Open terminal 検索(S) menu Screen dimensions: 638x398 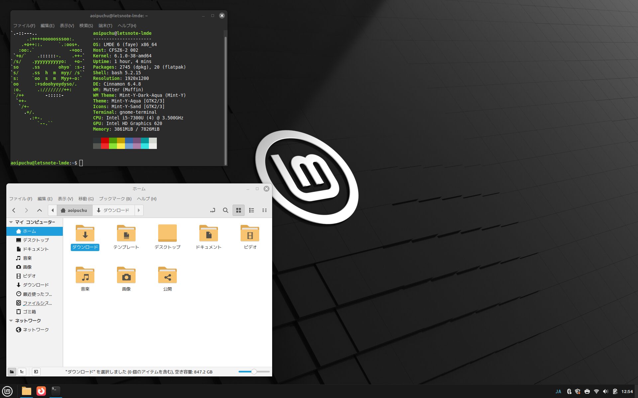pyautogui.click(x=86, y=26)
